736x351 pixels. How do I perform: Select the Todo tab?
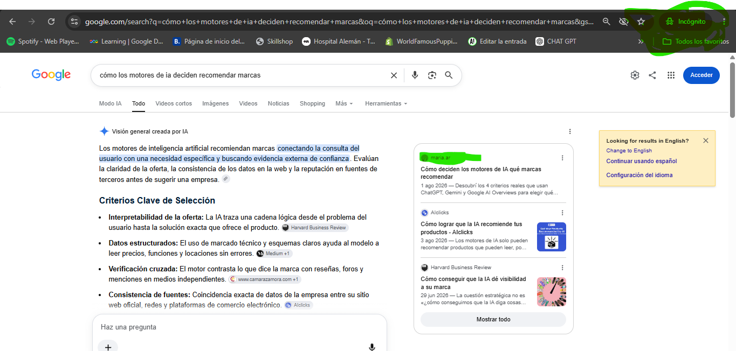click(x=139, y=103)
